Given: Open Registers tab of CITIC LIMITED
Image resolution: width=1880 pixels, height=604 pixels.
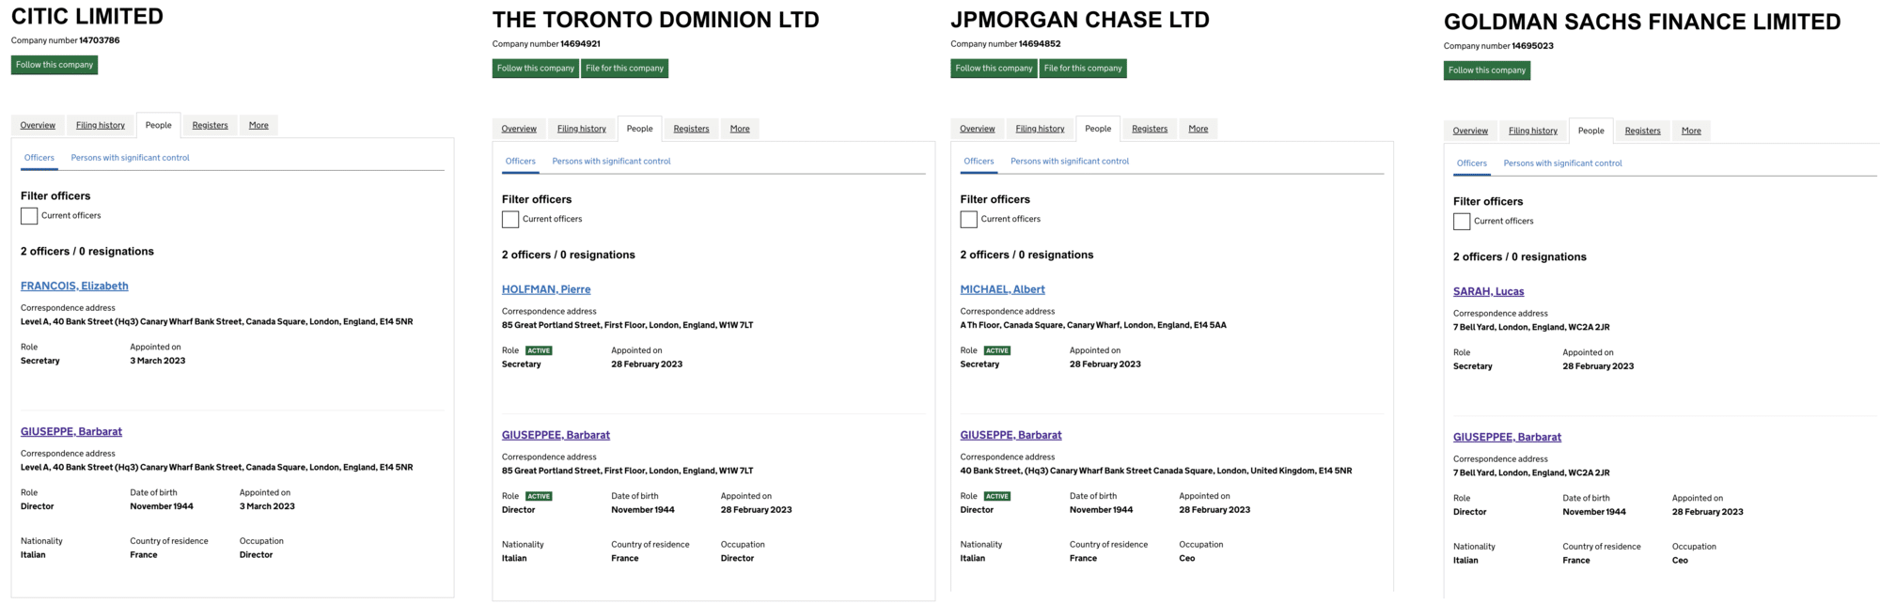Looking at the screenshot, I should click(211, 125).
